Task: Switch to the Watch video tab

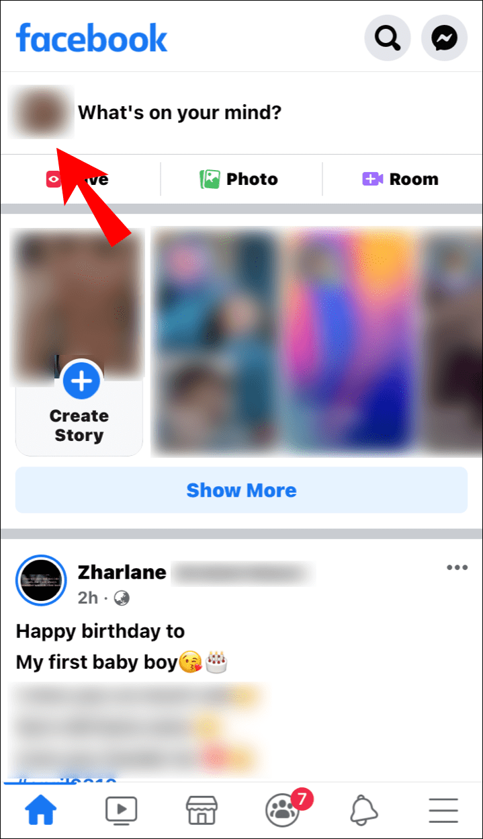Action: pos(122,810)
